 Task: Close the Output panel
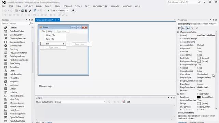174,98
